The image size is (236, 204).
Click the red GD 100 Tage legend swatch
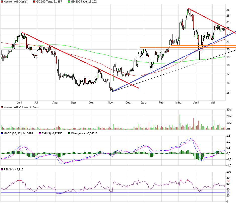tap(34, 2)
